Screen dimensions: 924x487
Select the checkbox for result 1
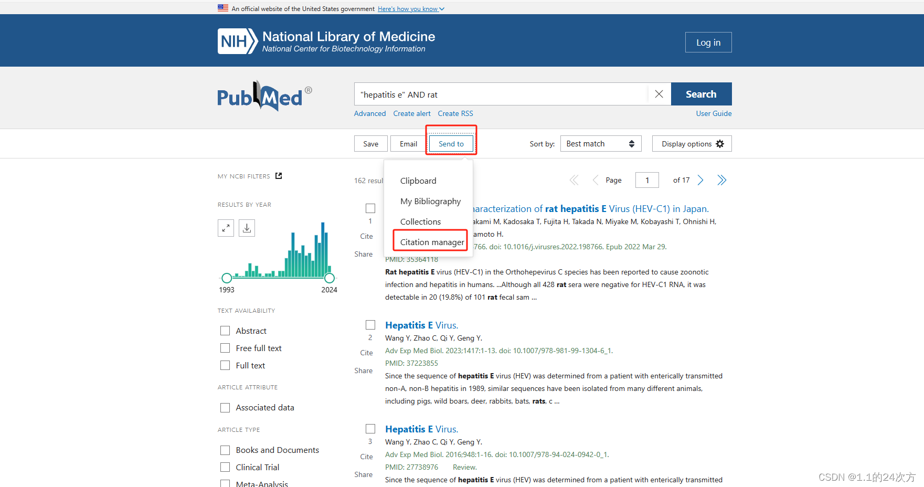pyautogui.click(x=370, y=208)
